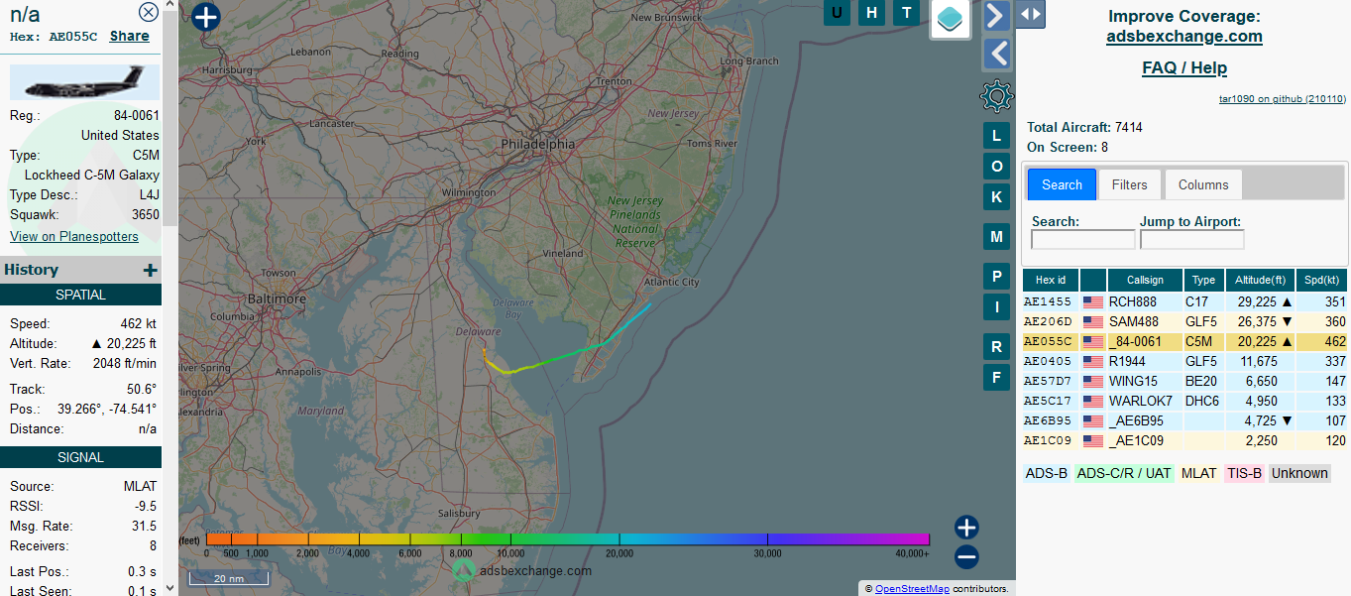Open map settings gear icon
This screenshot has width=1351, height=596.
[x=996, y=96]
